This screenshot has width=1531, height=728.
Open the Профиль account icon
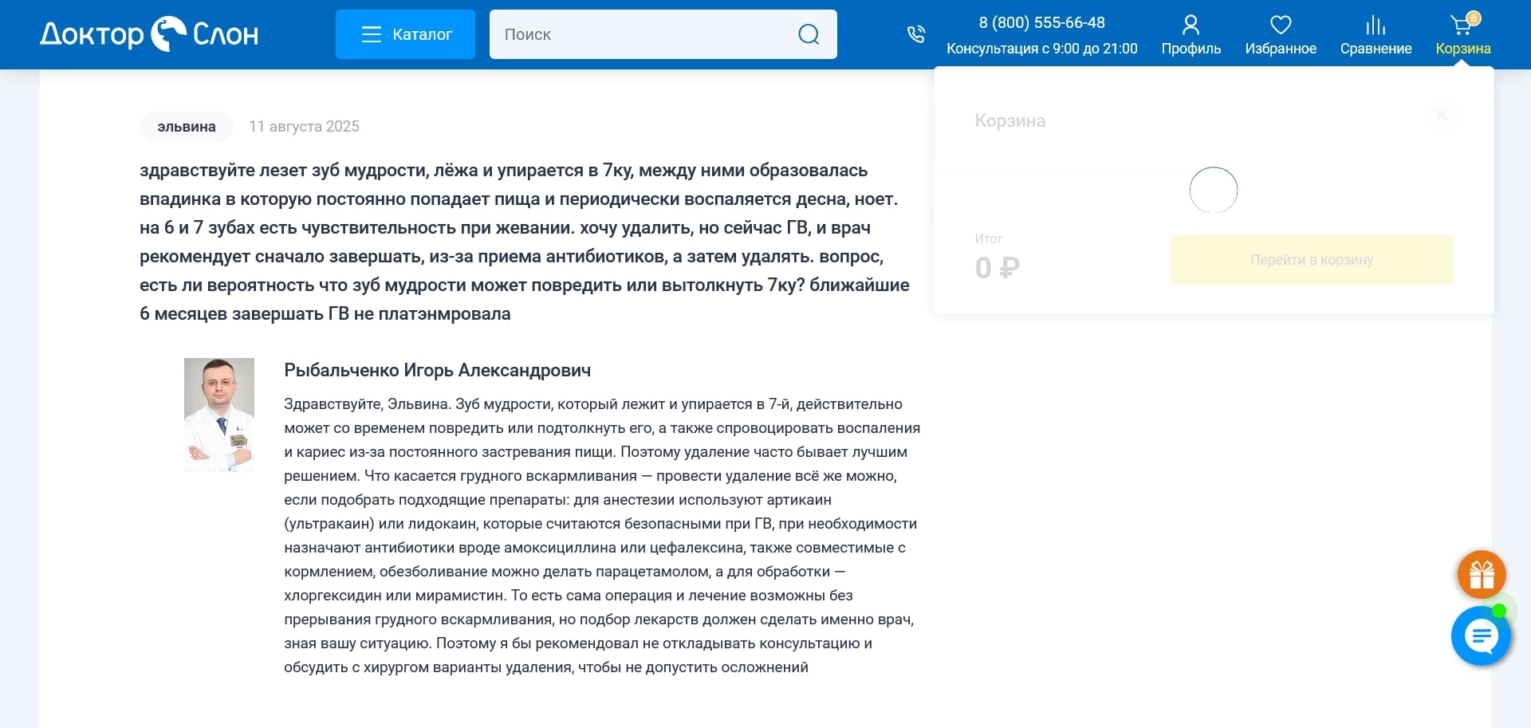coord(1190,24)
